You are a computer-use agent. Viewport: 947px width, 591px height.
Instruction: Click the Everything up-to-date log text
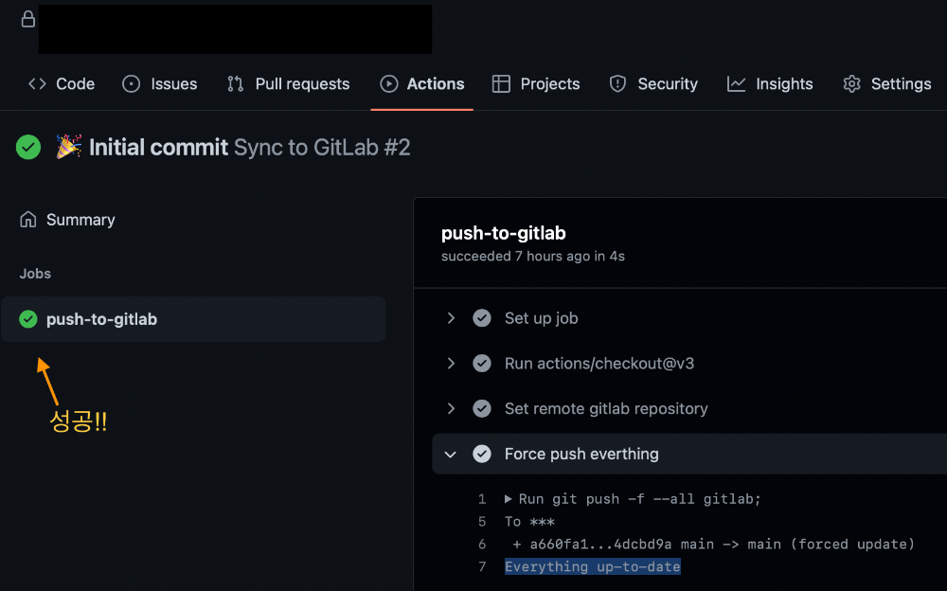coord(593,566)
